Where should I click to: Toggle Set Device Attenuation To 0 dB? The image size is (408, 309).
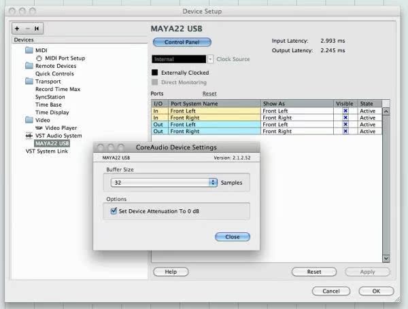pyautogui.click(x=114, y=211)
